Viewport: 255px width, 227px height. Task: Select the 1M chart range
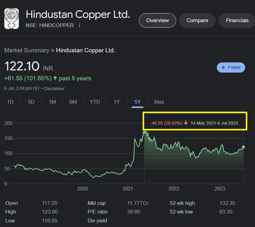click(52, 102)
